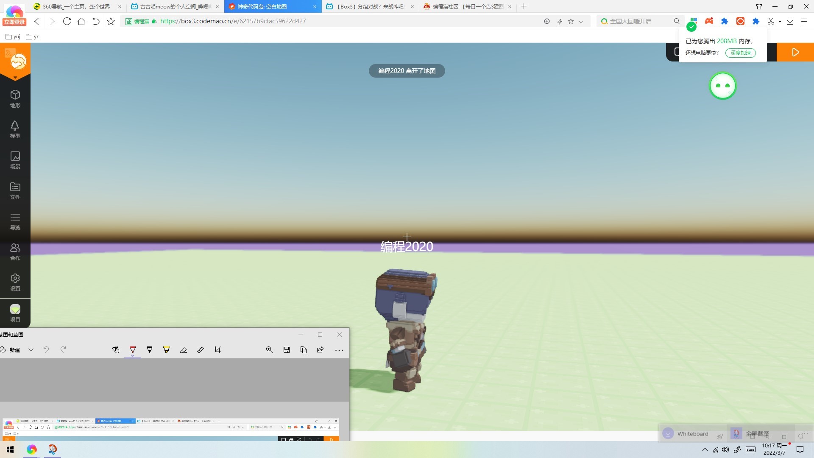Select the red ballpoint pen tool

coord(133,350)
